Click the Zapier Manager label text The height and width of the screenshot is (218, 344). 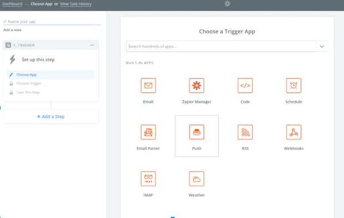pos(197,102)
